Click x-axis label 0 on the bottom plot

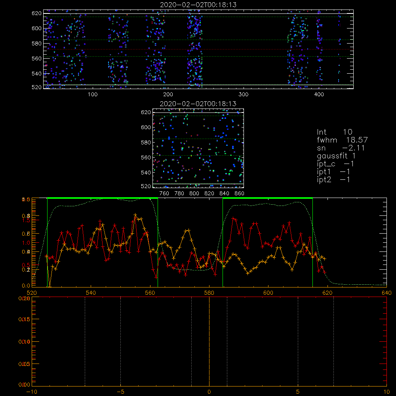click(209, 392)
